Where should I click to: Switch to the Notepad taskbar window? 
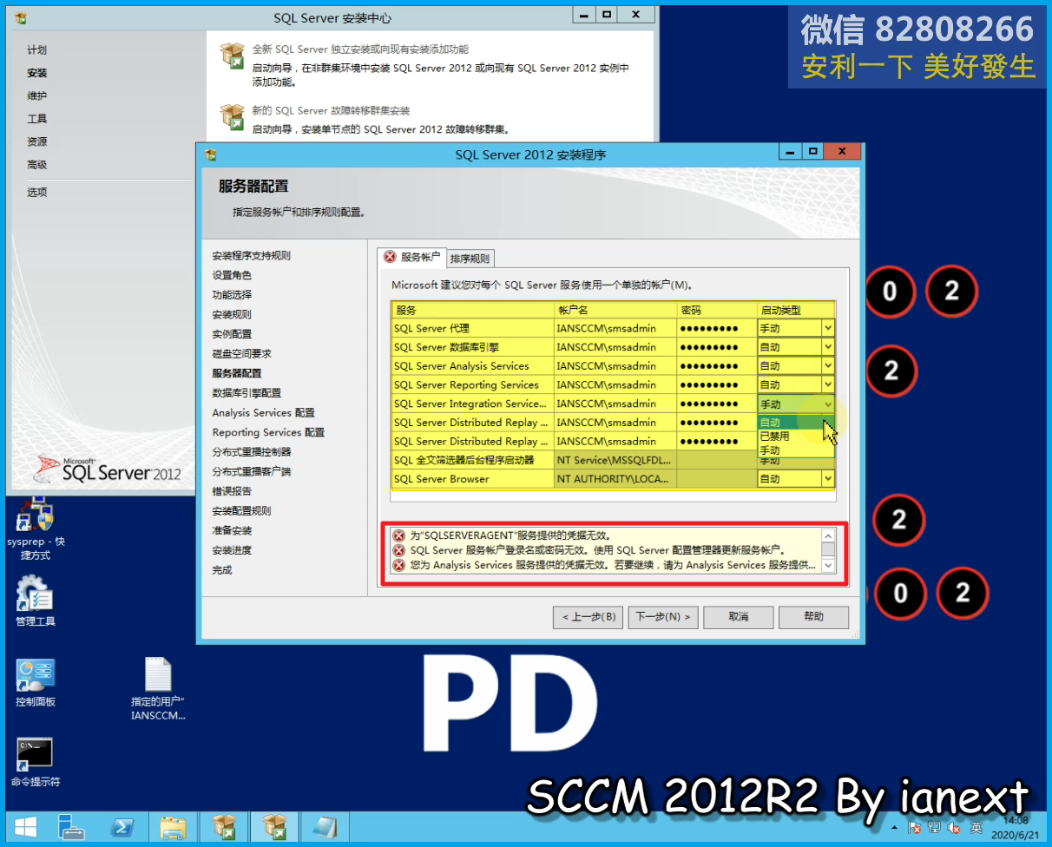325,826
